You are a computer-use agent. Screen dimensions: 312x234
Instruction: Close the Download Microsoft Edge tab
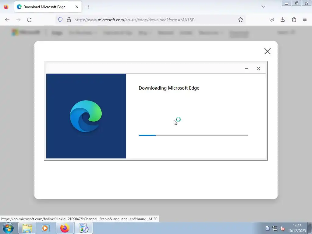pos(76,7)
